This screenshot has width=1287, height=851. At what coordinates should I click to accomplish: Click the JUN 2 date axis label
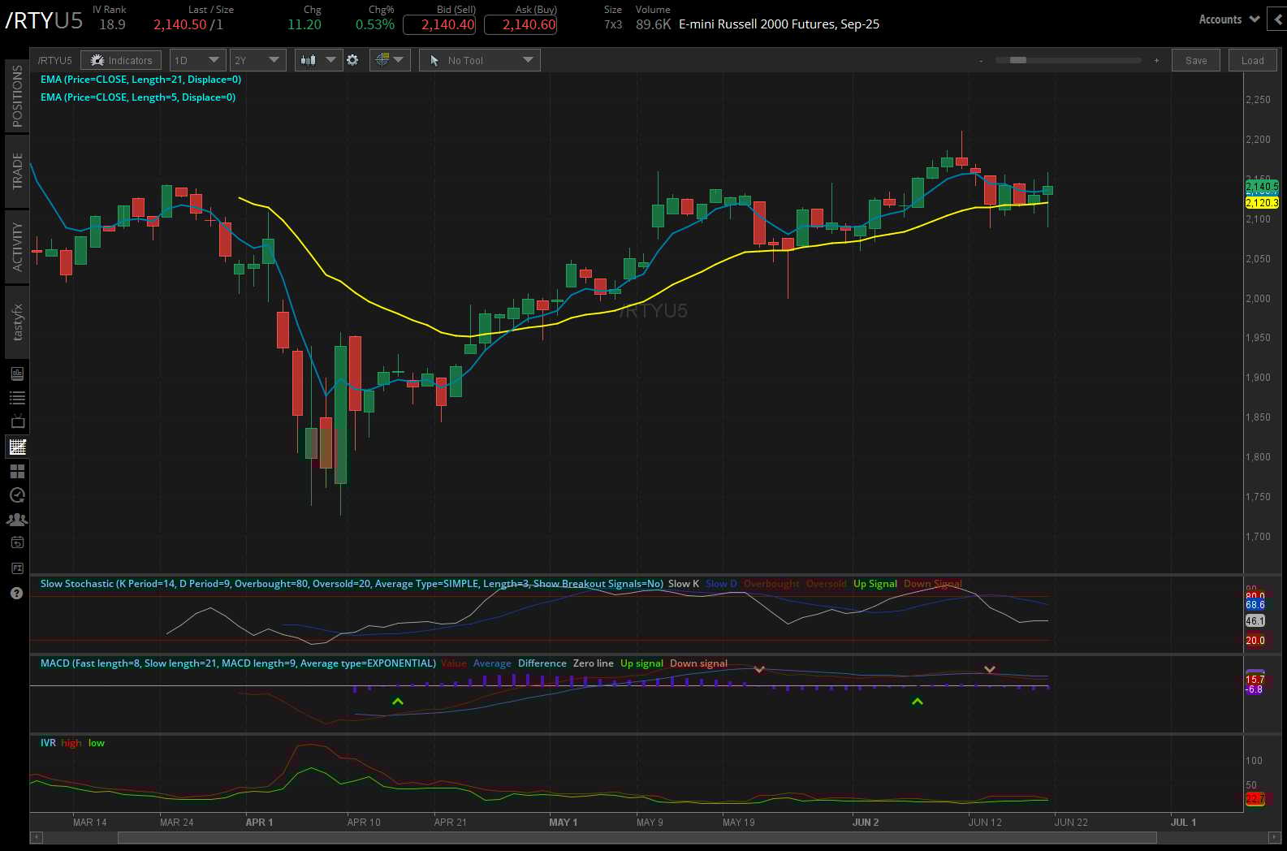[866, 823]
